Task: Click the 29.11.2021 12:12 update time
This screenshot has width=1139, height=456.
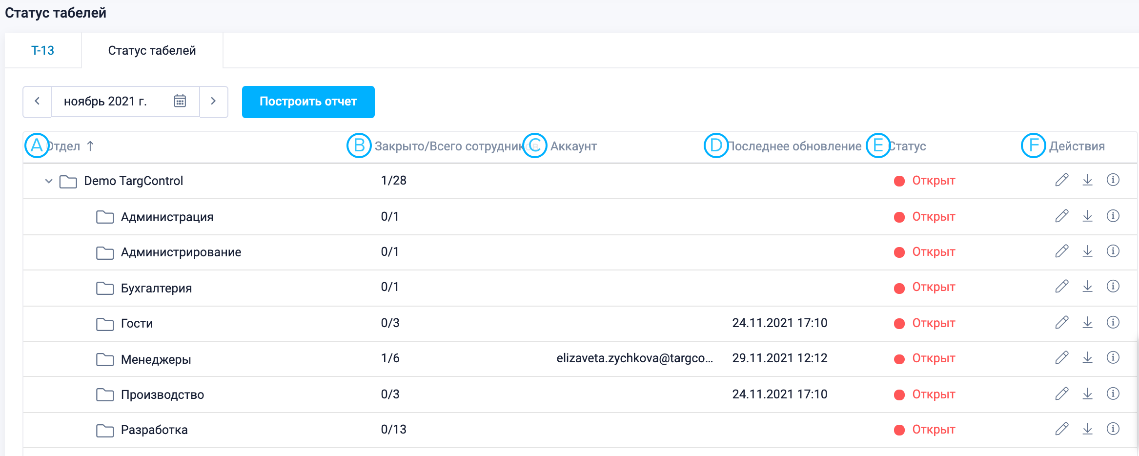Action: click(780, 358)
